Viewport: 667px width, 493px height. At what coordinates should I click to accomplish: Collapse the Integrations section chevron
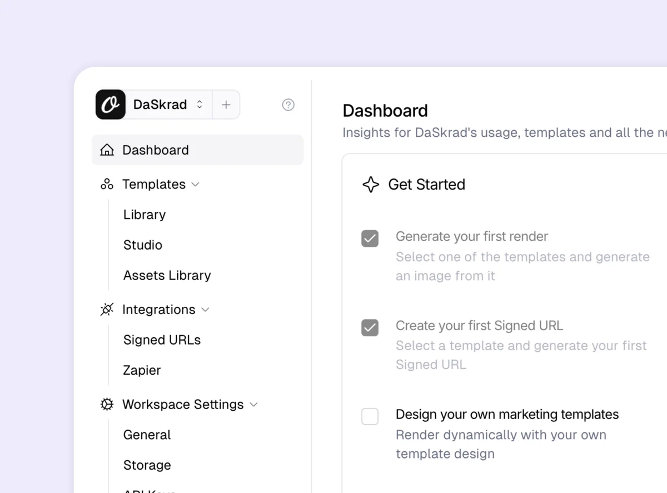(205, 310)
